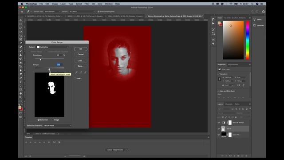Collapse the Transform section
284x160 pixels.
point(218,74)
